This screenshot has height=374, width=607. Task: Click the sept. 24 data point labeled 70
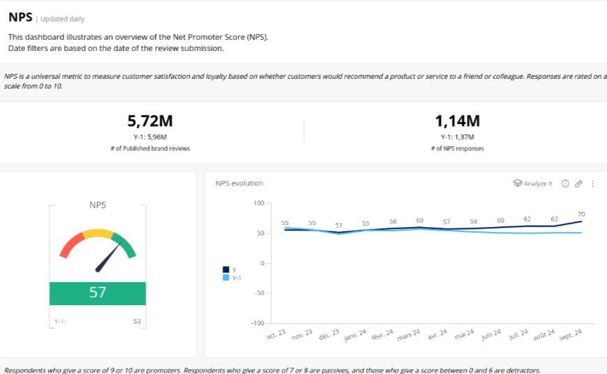pos(581,221)
